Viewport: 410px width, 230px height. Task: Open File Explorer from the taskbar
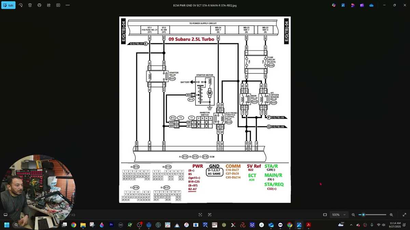pyautogui.click(x=83, y=225)
